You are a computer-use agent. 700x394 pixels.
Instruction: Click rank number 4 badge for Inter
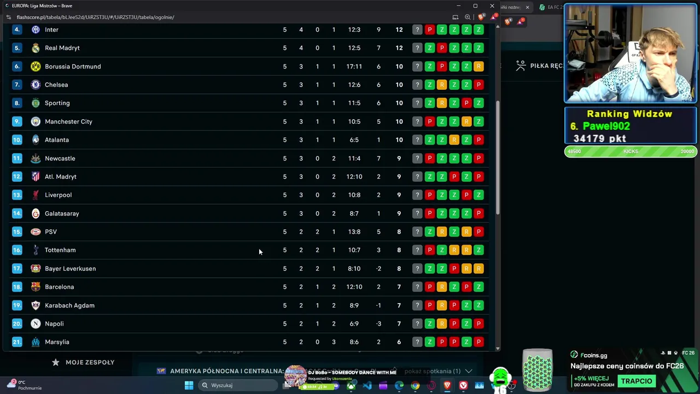17,30
